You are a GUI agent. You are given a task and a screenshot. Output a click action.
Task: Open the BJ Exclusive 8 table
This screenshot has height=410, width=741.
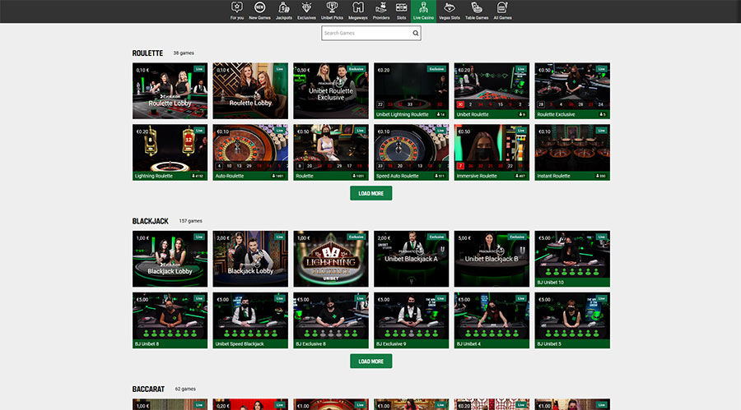pyautogui.click(x=331, y=320)
